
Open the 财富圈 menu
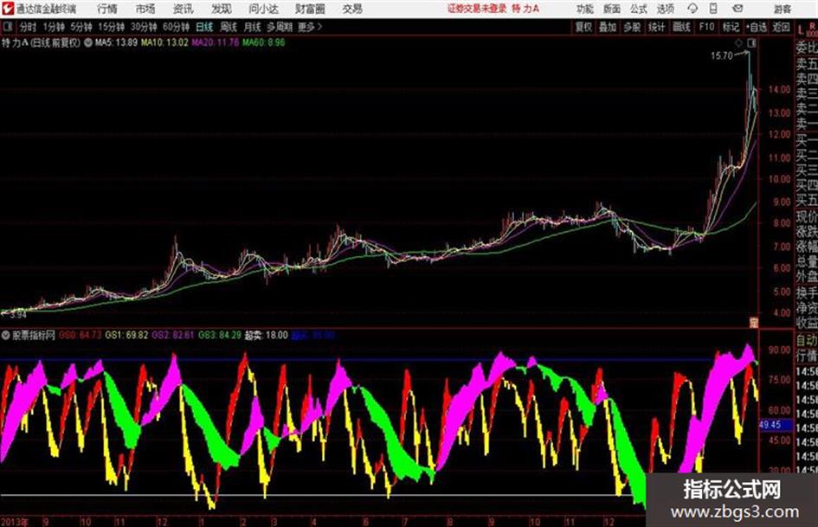click(310, 9)
